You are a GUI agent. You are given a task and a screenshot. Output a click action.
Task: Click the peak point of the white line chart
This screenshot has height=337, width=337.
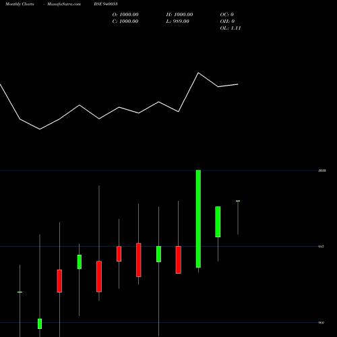tap(198, 73)
